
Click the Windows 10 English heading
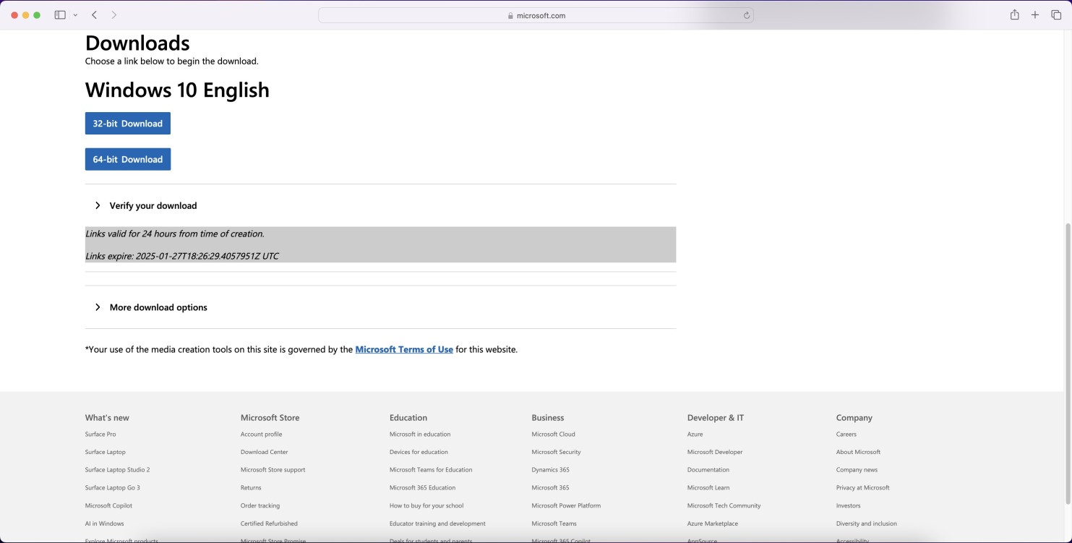177,90
